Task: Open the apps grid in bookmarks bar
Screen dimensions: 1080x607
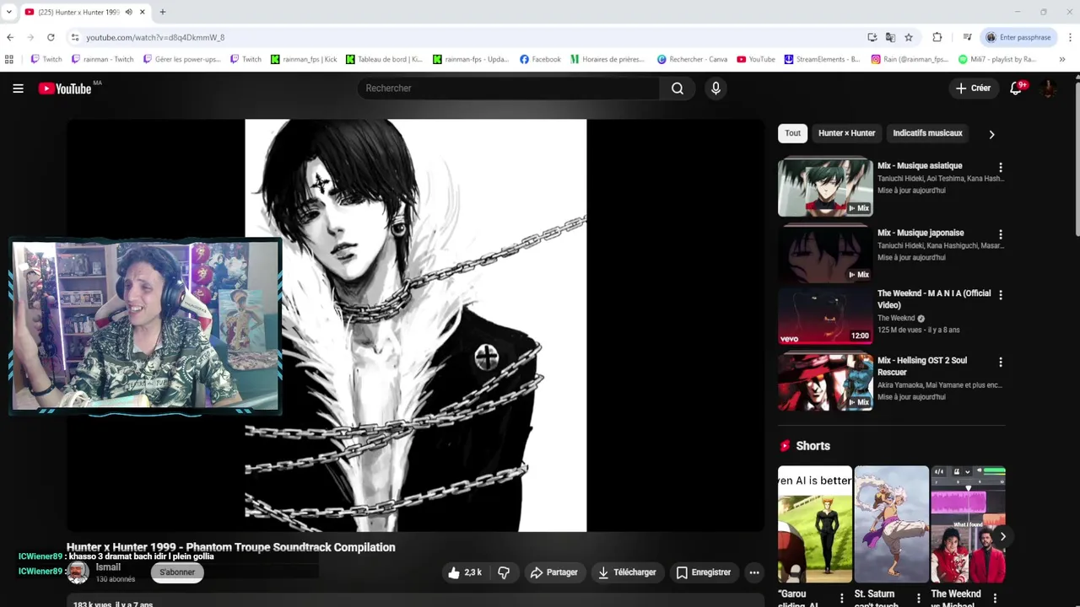Action: (9, 59)
